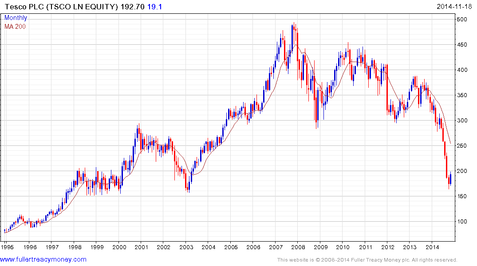477x266 pixels.
Task: Click the 1997 year label
Action: pyautogui.click(x=52, y=247)
